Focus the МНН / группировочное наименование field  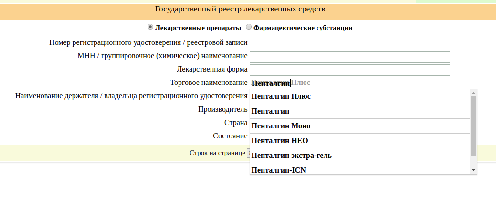pos(349,57)
